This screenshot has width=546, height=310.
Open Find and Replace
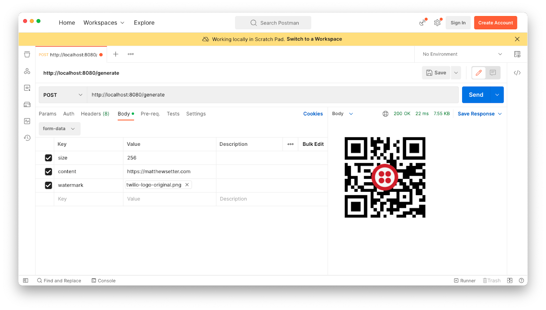[59, 281]
